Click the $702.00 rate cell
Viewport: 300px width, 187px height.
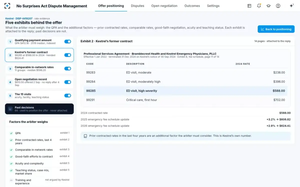tap(279, 100)
